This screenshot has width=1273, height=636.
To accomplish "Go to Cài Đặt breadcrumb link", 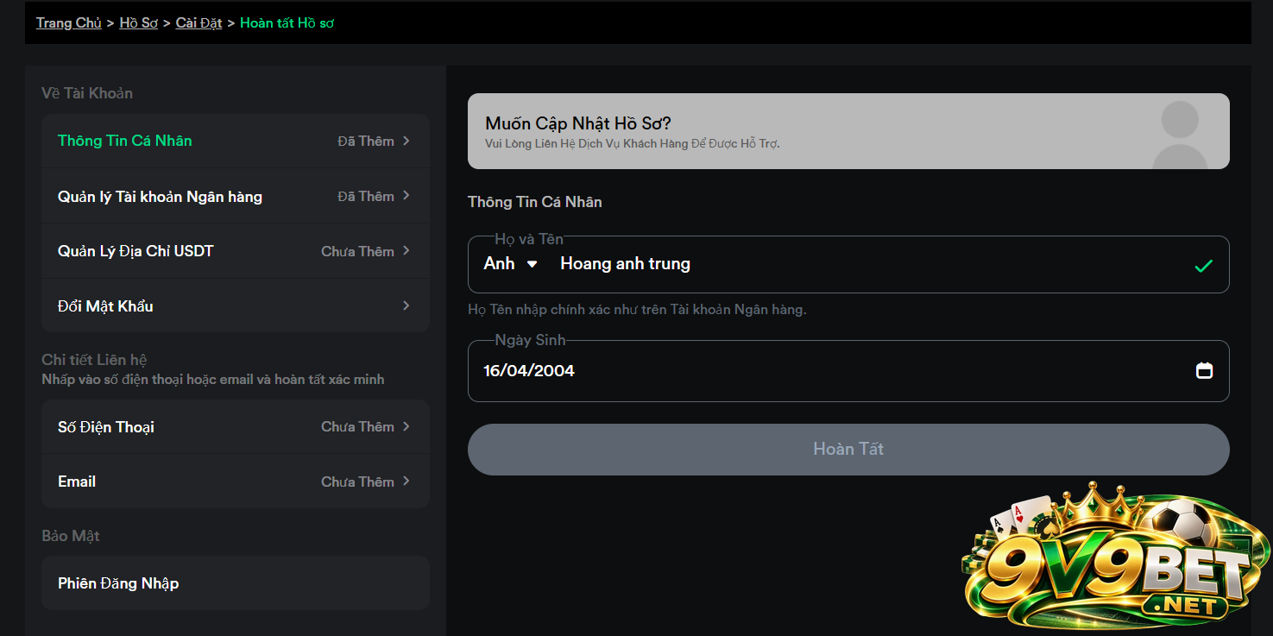I will click(199, 23).
